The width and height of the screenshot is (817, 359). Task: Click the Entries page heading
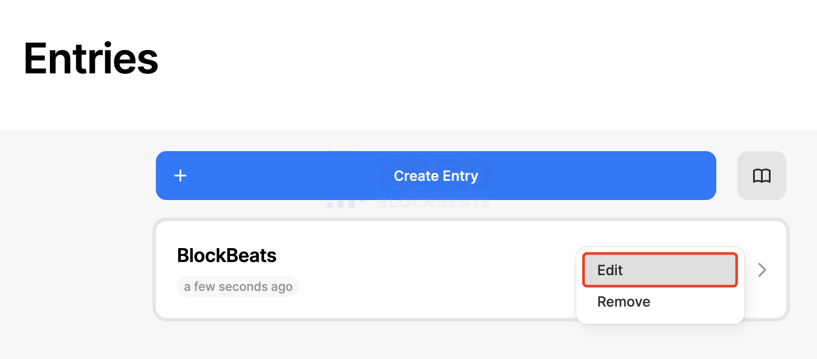(x=91, y=59)
